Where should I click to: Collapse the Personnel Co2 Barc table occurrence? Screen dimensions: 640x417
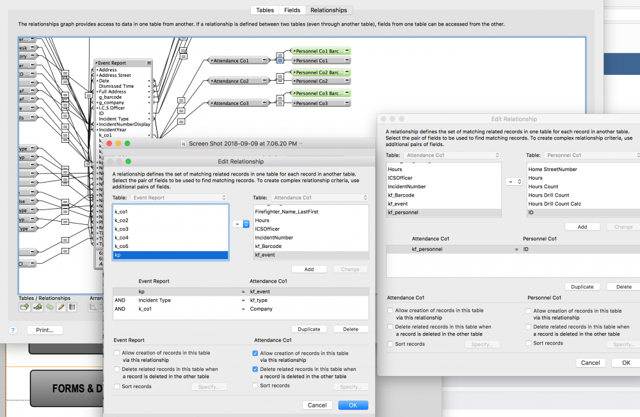[347, 72]
